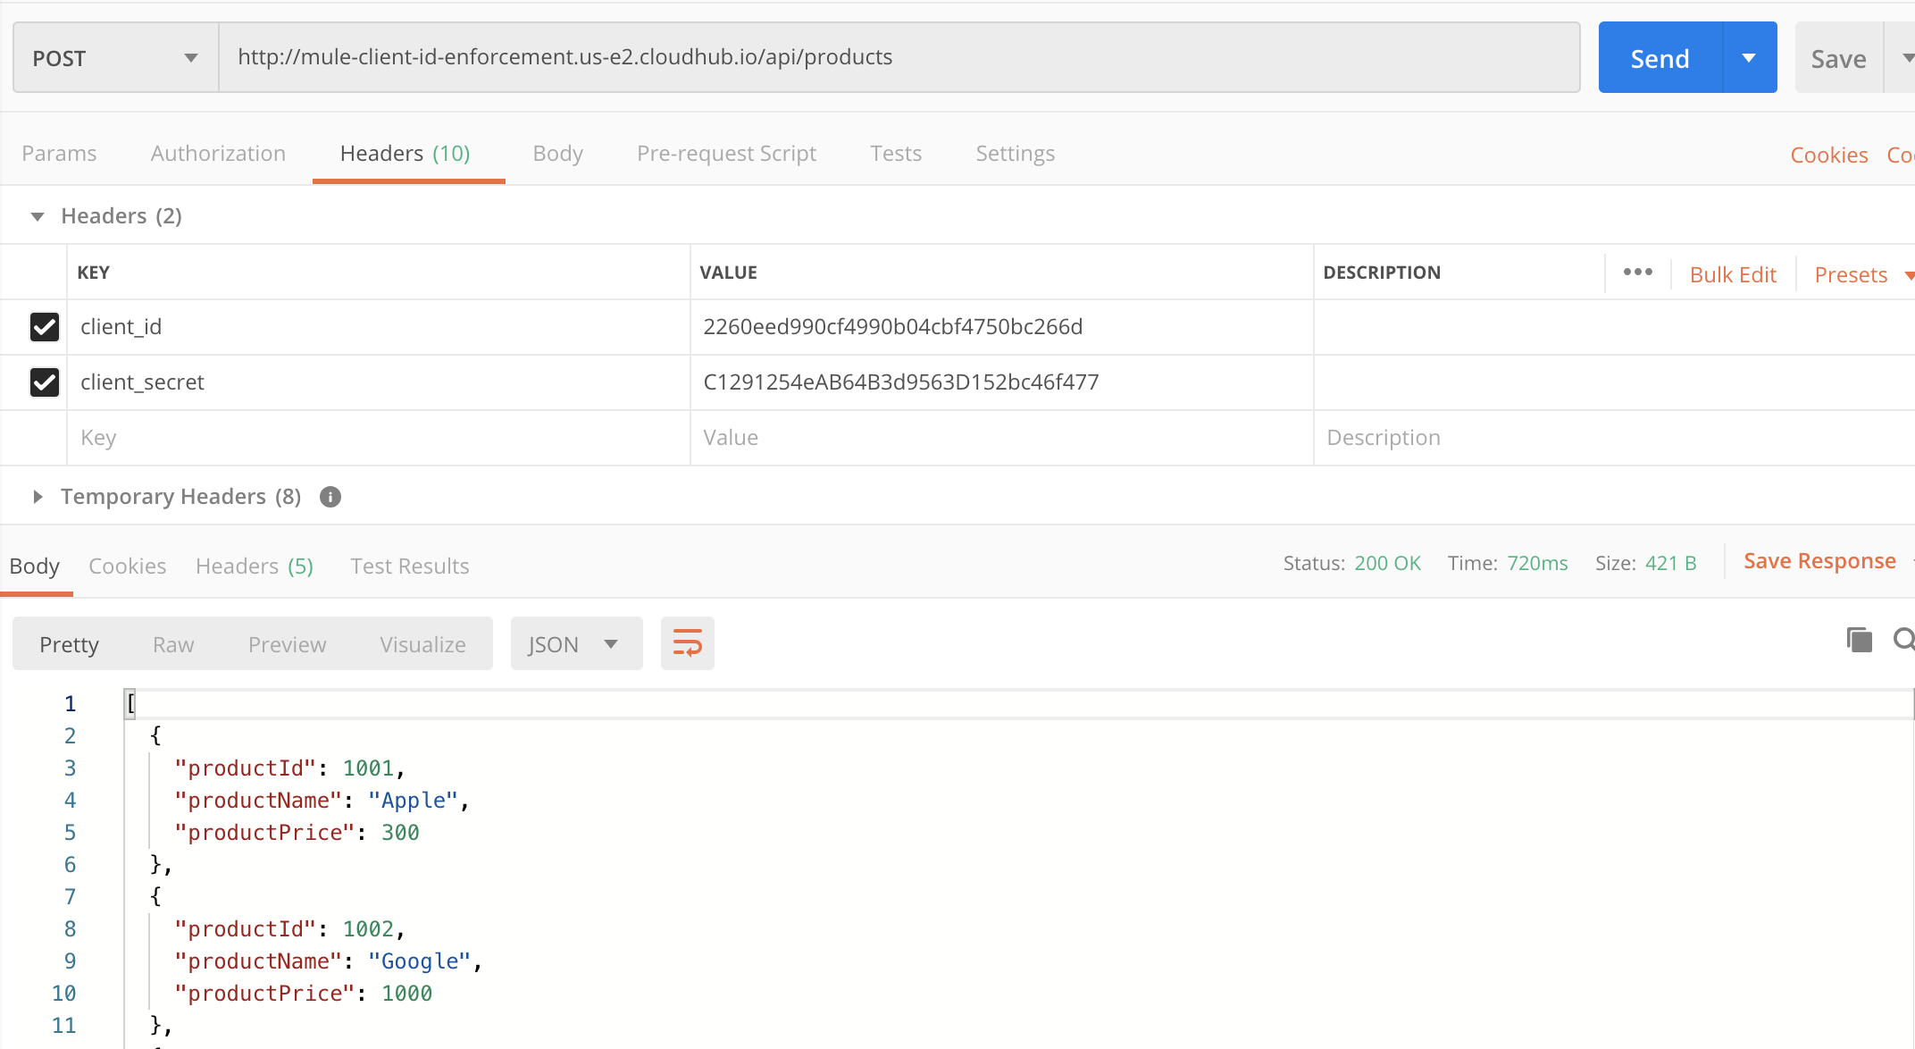
Task: Collapse the Headers (2) section
Action: point(38,216)
